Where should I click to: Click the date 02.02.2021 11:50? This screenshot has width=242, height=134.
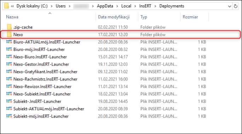click(x=113, y=27)
